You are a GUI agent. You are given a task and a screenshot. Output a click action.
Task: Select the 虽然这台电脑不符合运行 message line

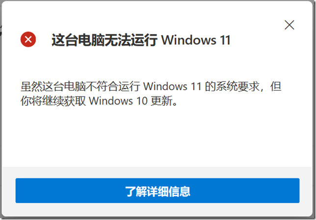tap(151, 86)
